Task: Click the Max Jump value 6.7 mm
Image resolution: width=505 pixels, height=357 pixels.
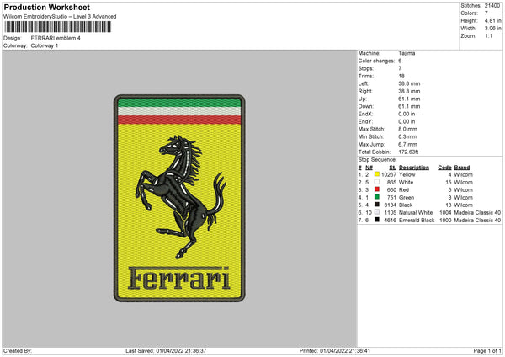Action: 407,144
